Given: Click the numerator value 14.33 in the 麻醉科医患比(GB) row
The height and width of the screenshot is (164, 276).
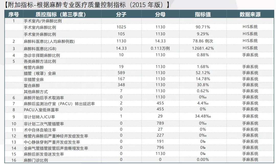Looking at the screenshot, I should click(x=121, y=48).
